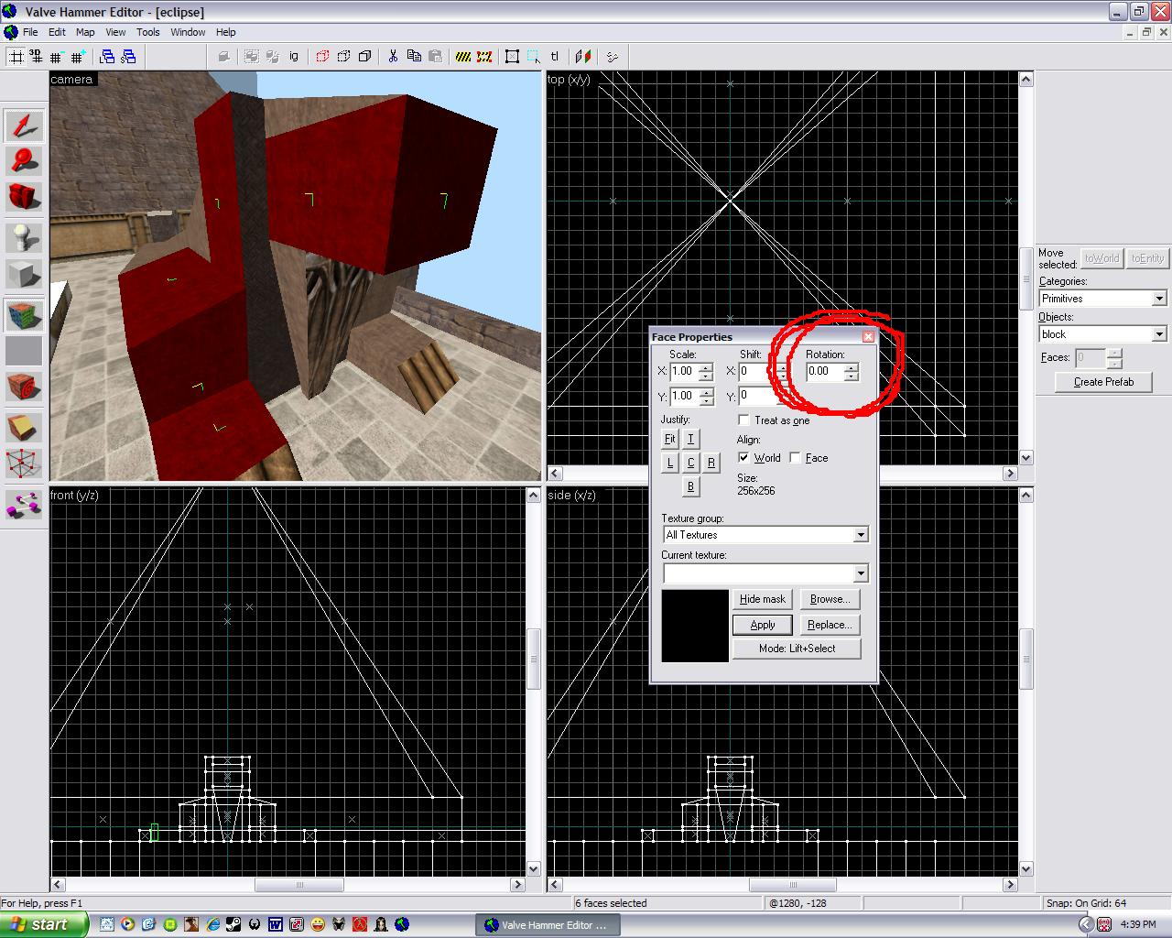
Task: Toggle the 2D grid toolbar icon
Action: click(16, 57)
